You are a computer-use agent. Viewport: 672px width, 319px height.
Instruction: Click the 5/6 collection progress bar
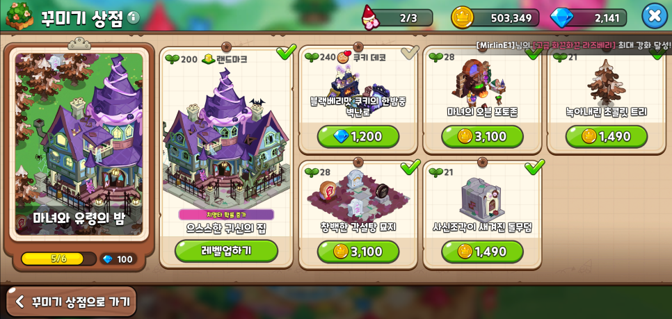pyautogui.click(x=58, y=259)
